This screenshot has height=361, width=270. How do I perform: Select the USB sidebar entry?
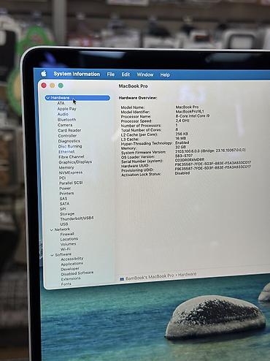(x=64, y=224)
